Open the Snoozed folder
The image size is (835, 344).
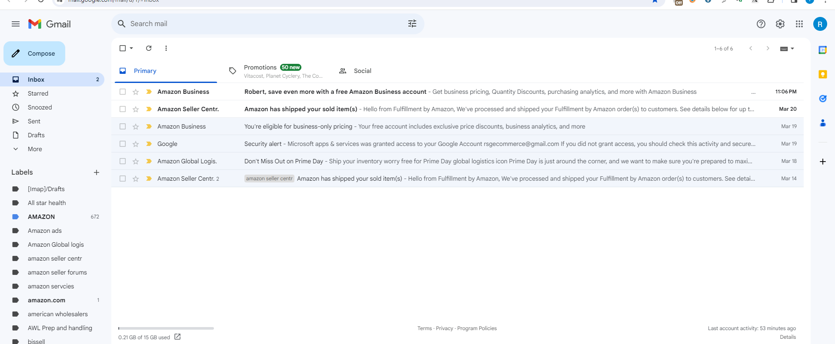52,107
